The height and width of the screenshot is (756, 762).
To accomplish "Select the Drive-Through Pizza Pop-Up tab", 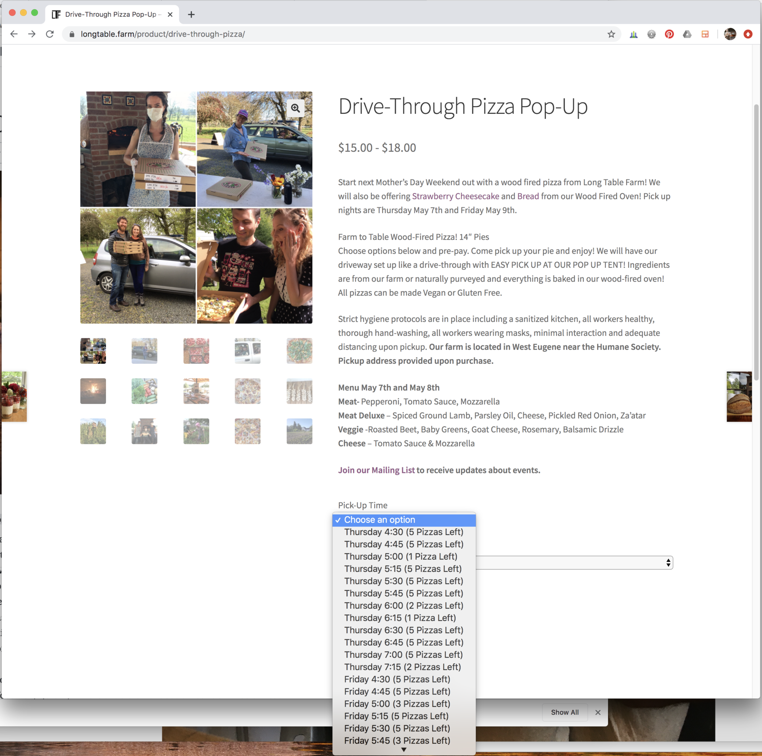I will point(112,15).
